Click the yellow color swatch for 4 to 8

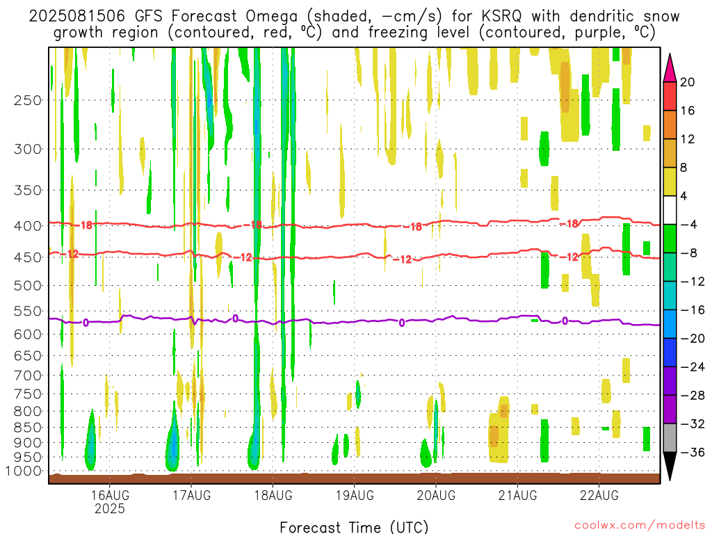(x=670, y=181)
